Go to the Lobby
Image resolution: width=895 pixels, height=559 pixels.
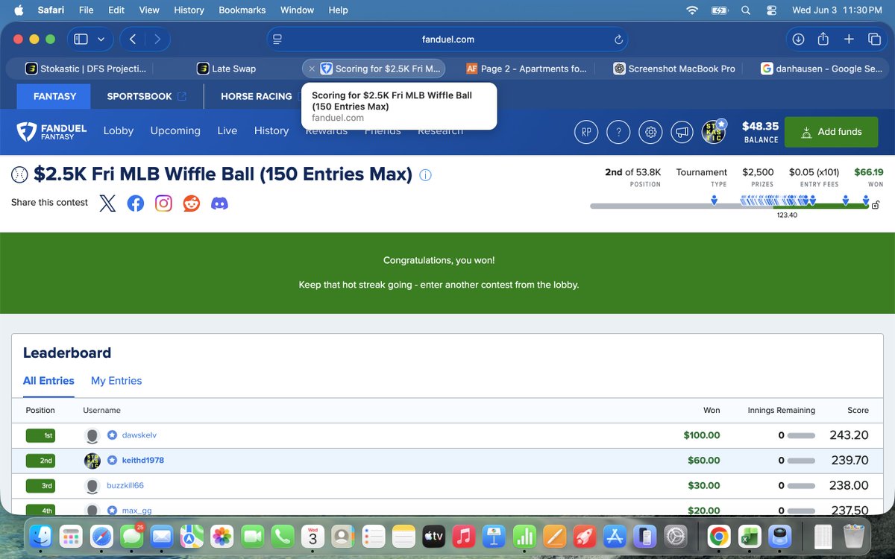(119, 130)
